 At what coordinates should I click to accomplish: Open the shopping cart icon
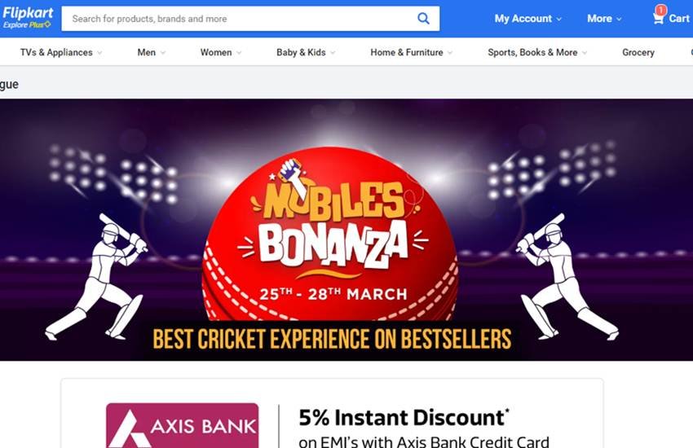pyautogui.click(x=658, y=19)
